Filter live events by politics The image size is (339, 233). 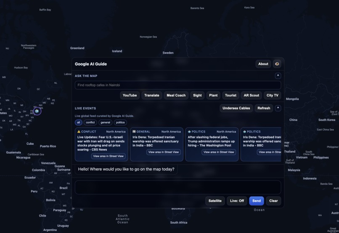(120, 122)
